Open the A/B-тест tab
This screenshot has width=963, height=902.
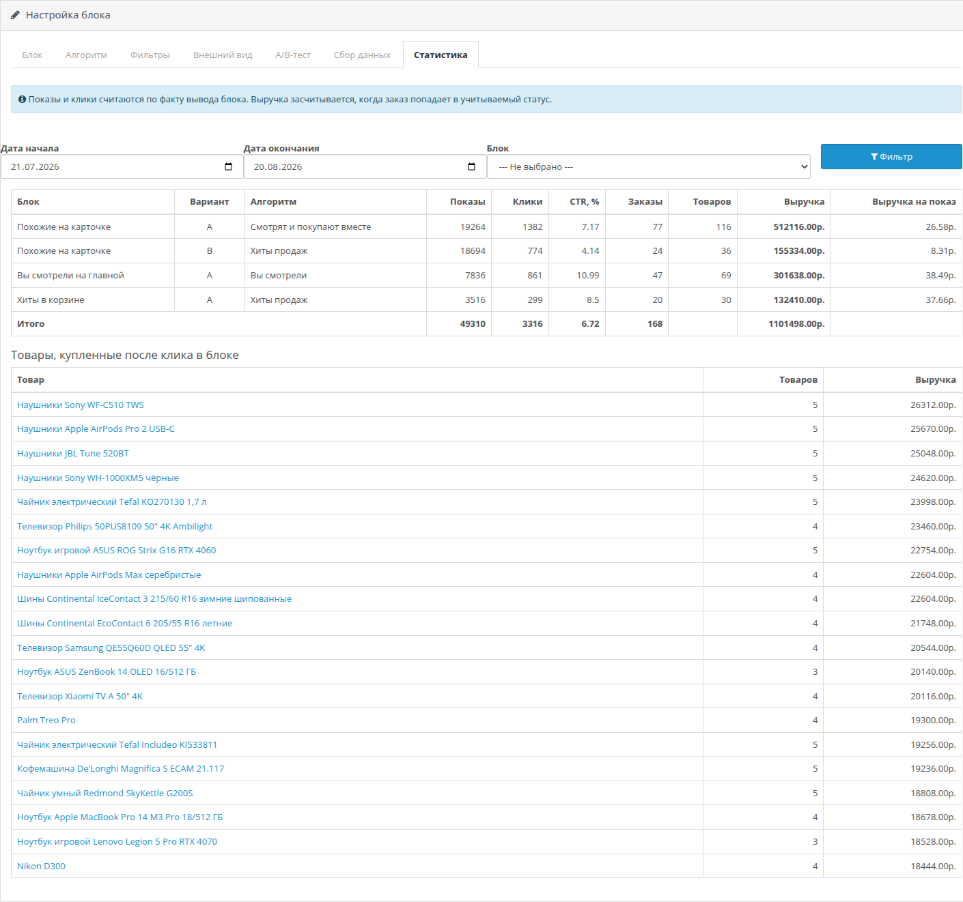pos(293,55)
